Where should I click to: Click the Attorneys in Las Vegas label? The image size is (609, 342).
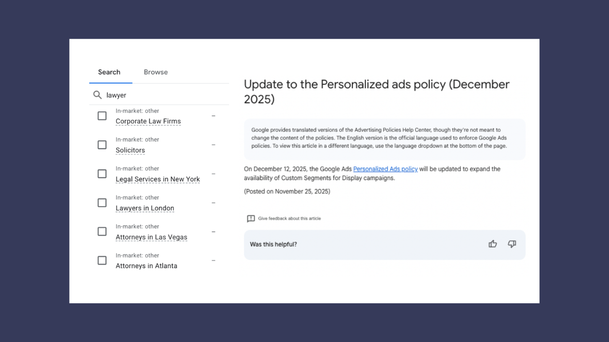[x=151, y=237]
